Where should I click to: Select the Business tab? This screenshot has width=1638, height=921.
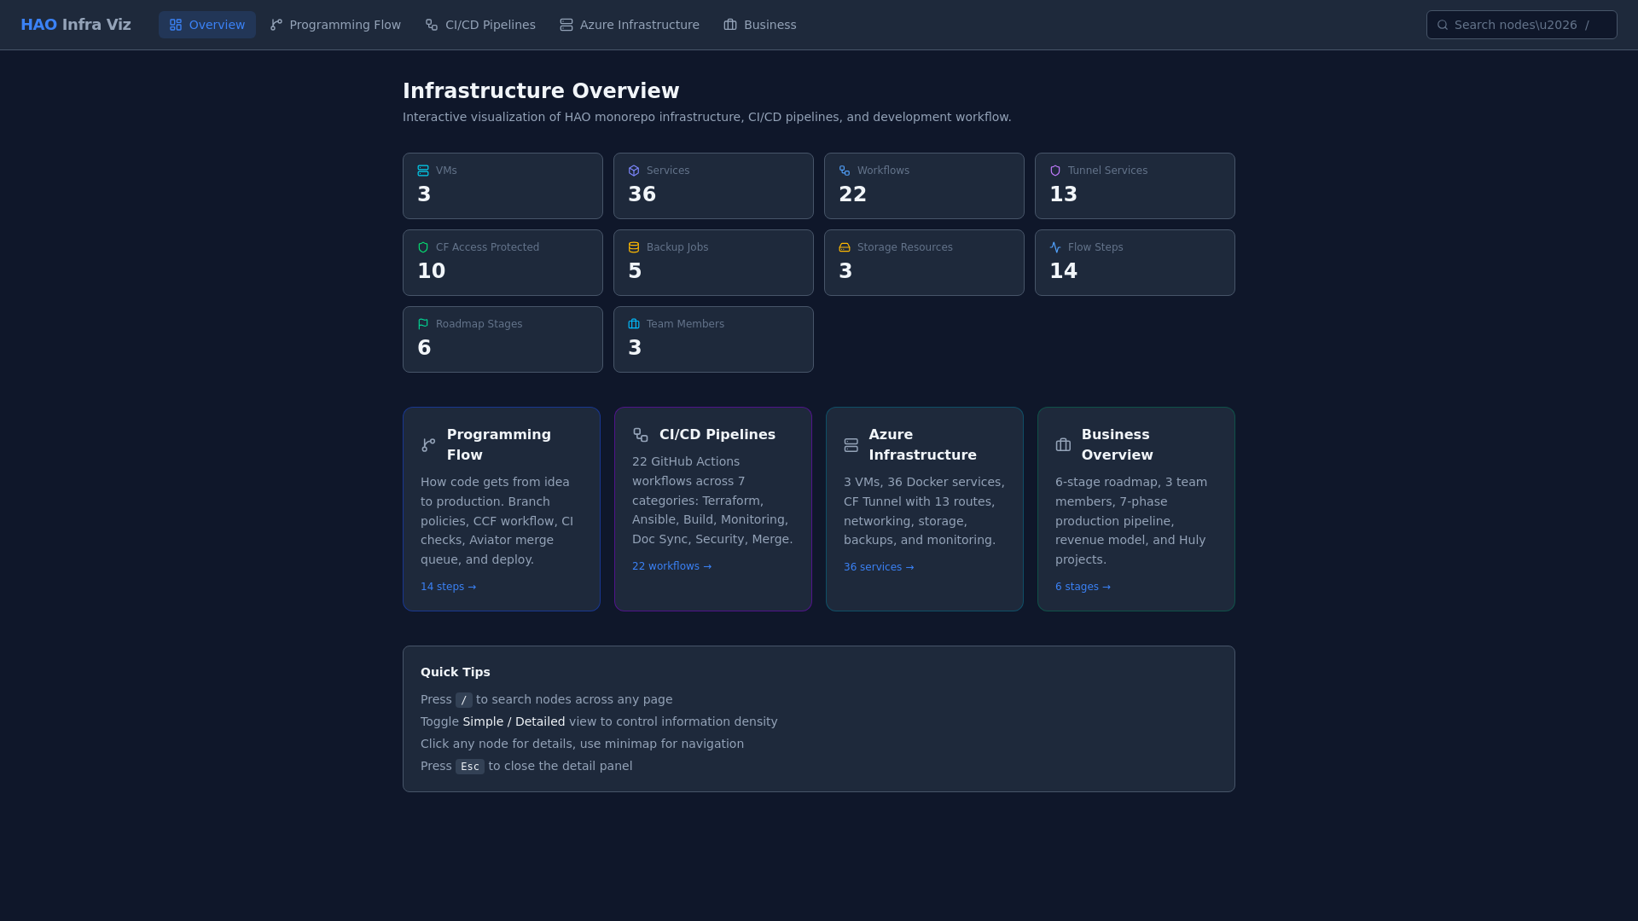[760, 25]
